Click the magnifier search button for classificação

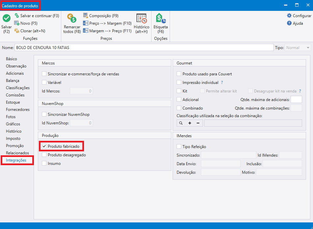click(x=181, y=123)
